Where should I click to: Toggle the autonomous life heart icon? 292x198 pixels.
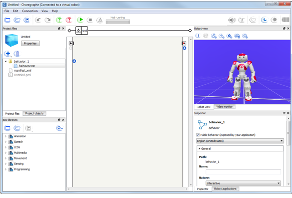(253, 20)
